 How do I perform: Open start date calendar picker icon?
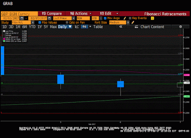[22, 18]
